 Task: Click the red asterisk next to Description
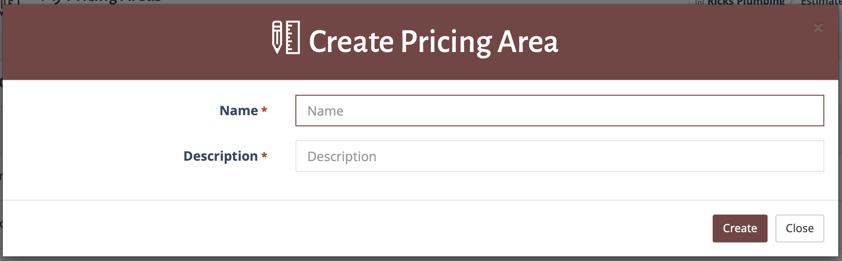coord(264,156)
